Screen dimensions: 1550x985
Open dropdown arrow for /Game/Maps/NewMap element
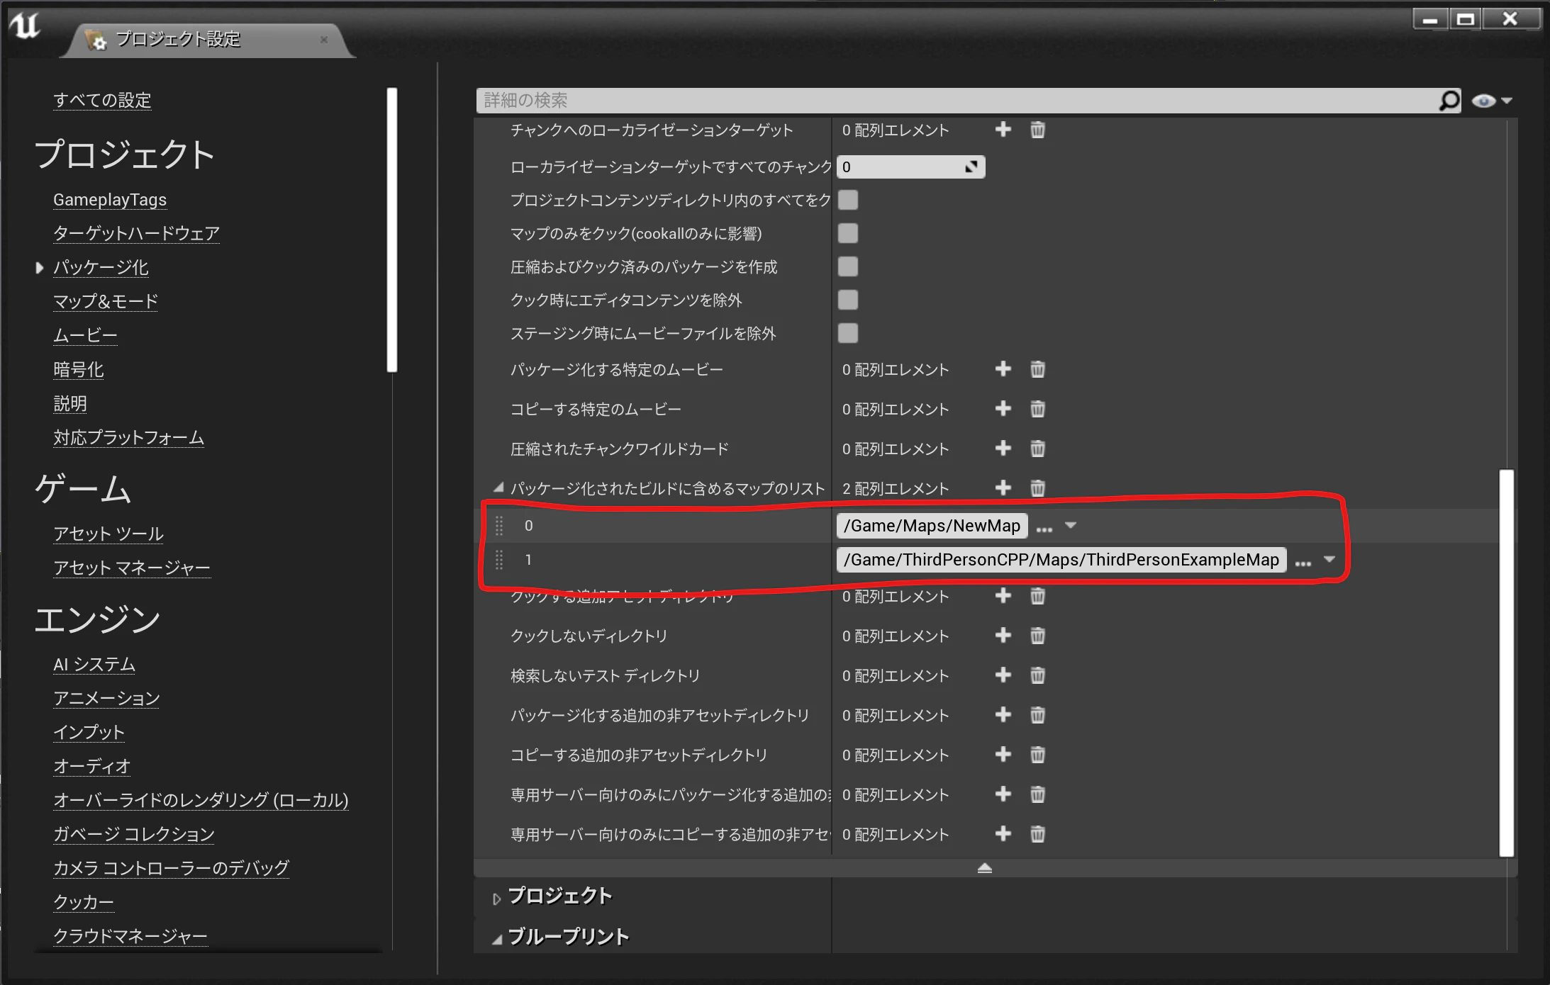pyautogui.click(x=1071, y=525)
